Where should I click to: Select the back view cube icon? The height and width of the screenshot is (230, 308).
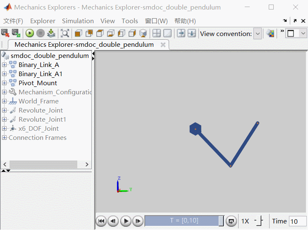[x=89, y=34]
